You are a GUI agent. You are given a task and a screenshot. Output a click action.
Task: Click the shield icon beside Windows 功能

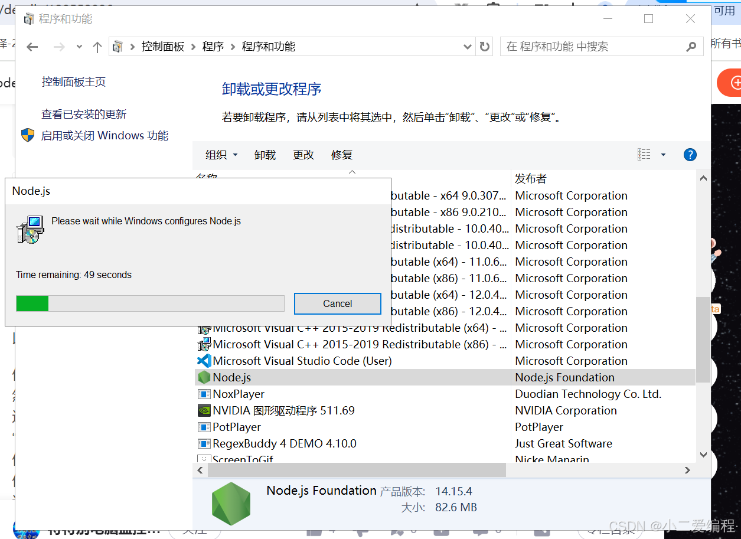coord(28,135)
